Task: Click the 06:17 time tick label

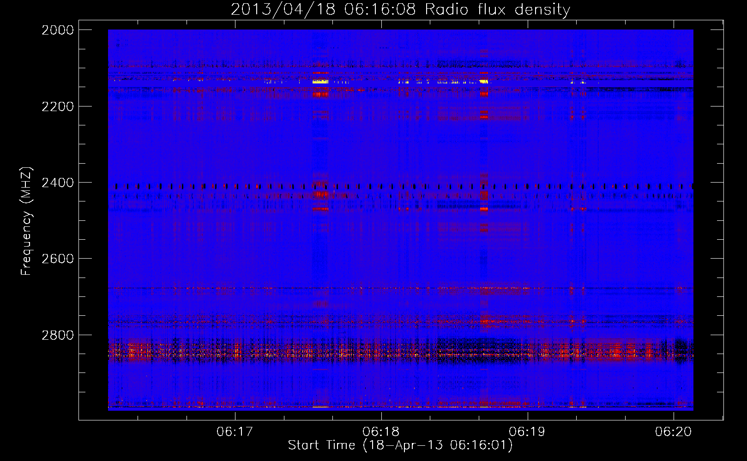Action: tap(235, 431)
